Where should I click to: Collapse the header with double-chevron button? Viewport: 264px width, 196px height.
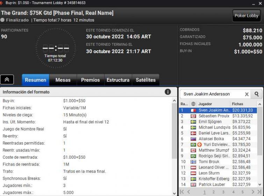pyautogui.click(x=7, y=79)
